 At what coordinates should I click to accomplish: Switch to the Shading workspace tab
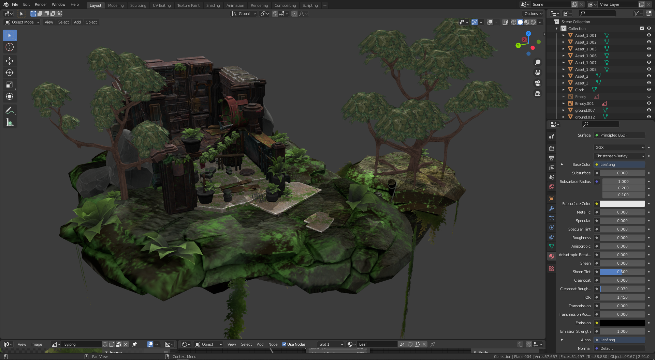pos(213,5)
